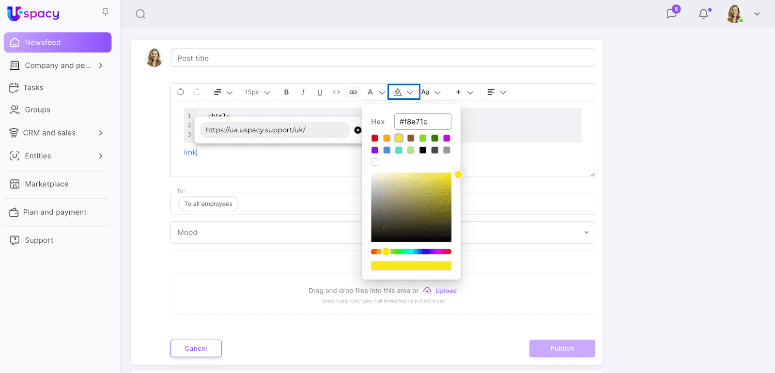Open the notifications bell
This screenshot has height=373, width=775.
coord(703,14)
